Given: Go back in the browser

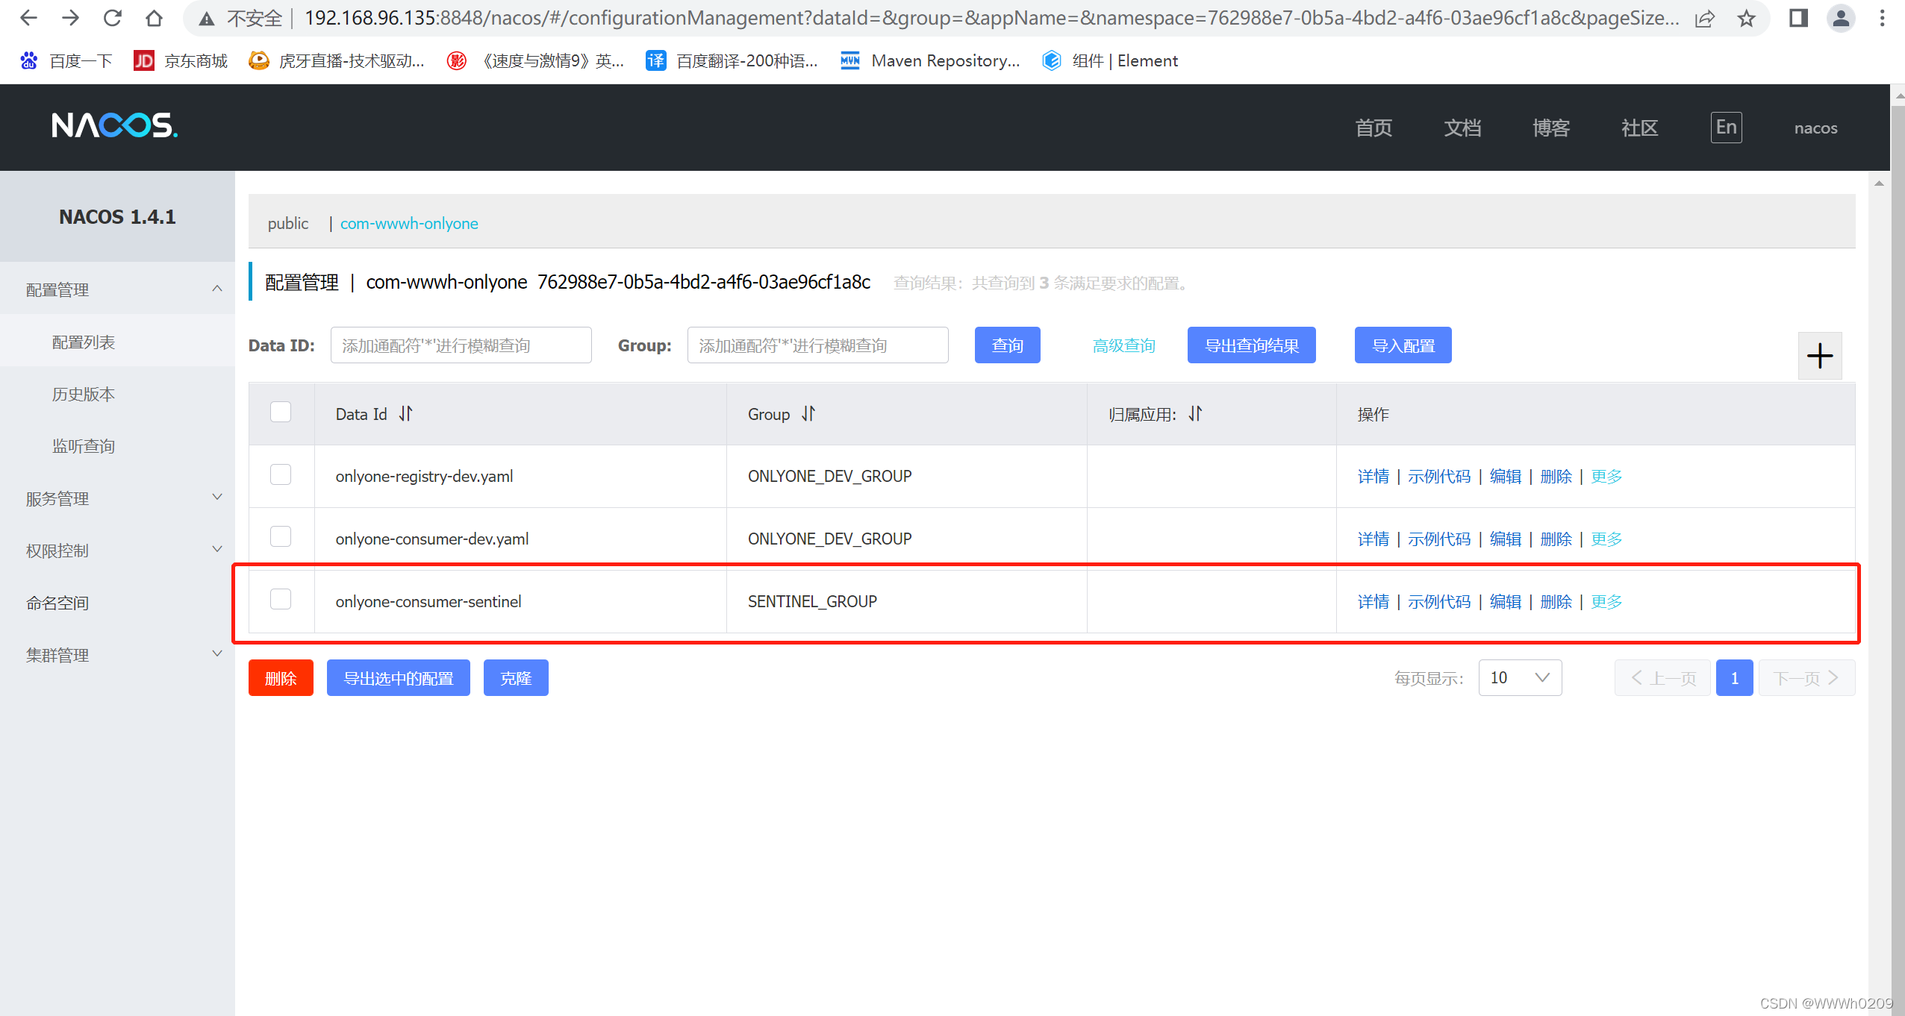Looking at the screenshot, I should pyautogui.click(x=28, y=18).
